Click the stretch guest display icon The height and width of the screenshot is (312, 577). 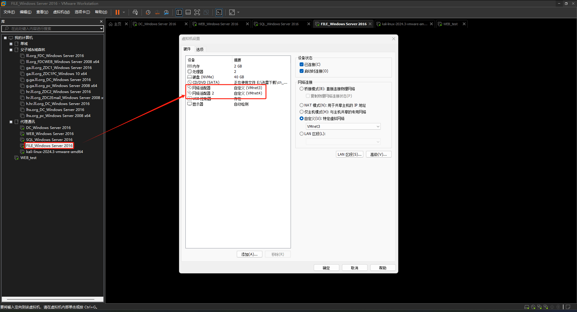coord(232,12)
